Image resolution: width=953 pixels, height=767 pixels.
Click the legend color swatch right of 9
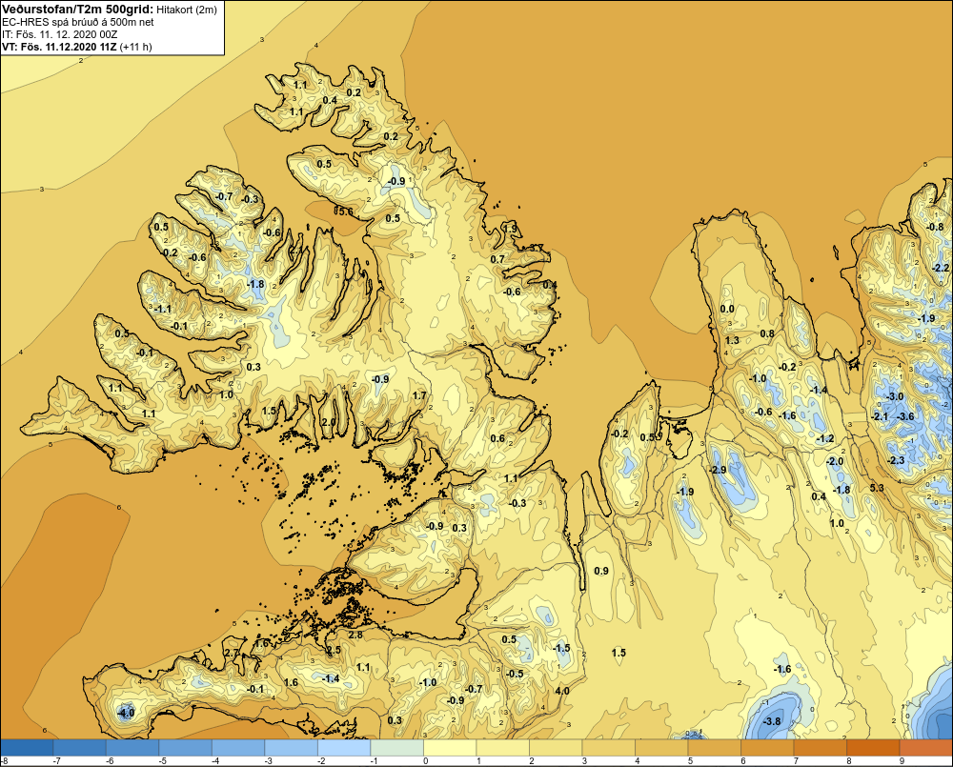[x=925, y=747]
